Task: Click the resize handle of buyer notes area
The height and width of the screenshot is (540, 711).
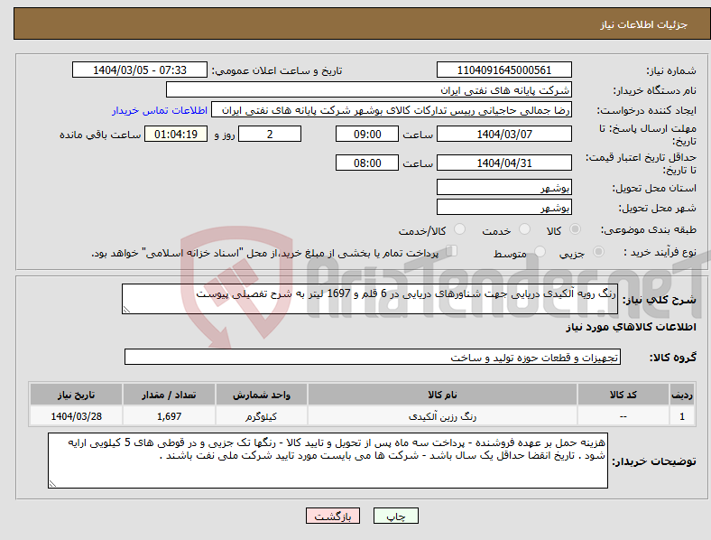Action: [x=52, y=484]
